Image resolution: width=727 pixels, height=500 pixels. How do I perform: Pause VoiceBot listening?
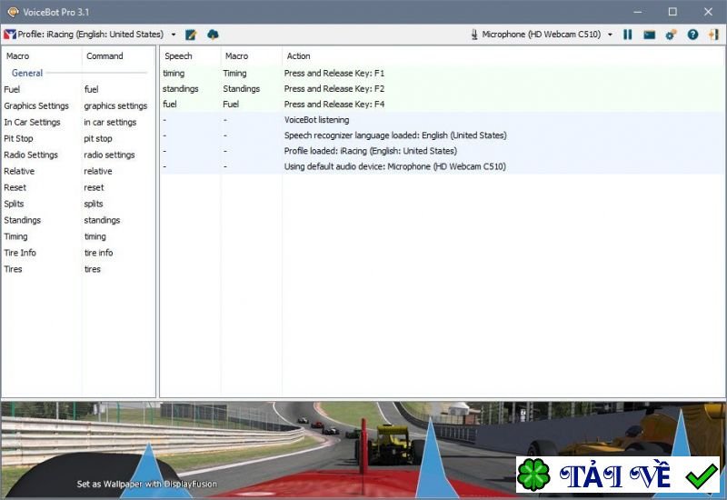tap(628, 35)
